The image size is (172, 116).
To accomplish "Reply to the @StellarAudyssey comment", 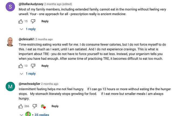I will point(45,21).
